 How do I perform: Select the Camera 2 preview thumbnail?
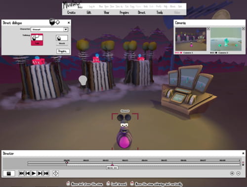pyautogui.click(x=226, y=39)
